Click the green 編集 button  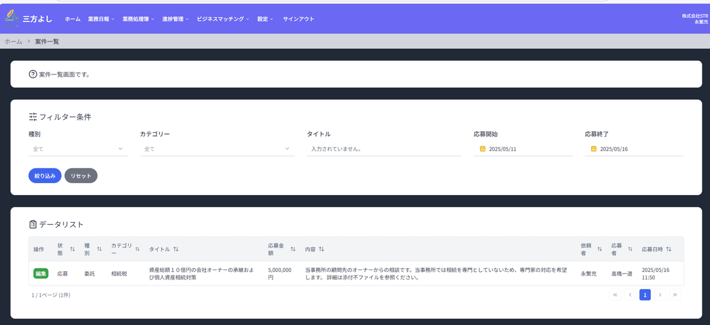pos(41,274)
